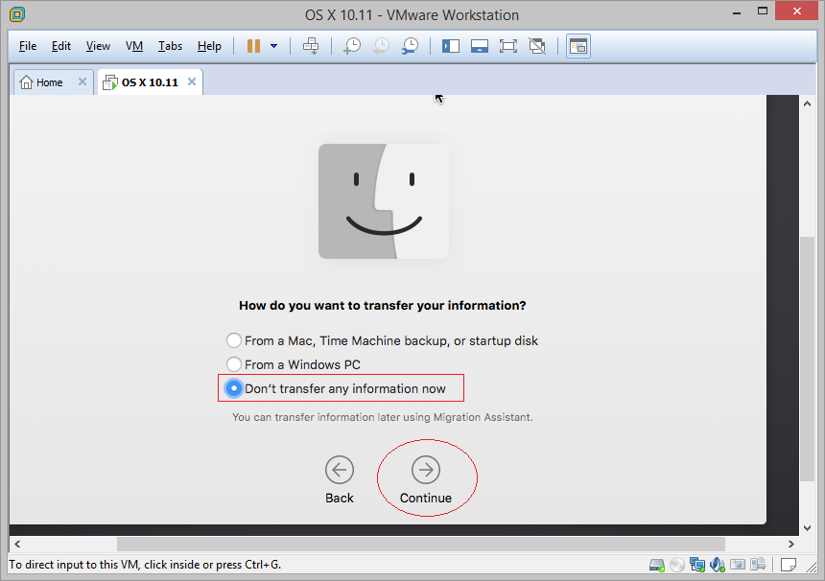Screen dimensions: 825x581
Task: Open the Tabs menu
Action: [x=170, y=46]
